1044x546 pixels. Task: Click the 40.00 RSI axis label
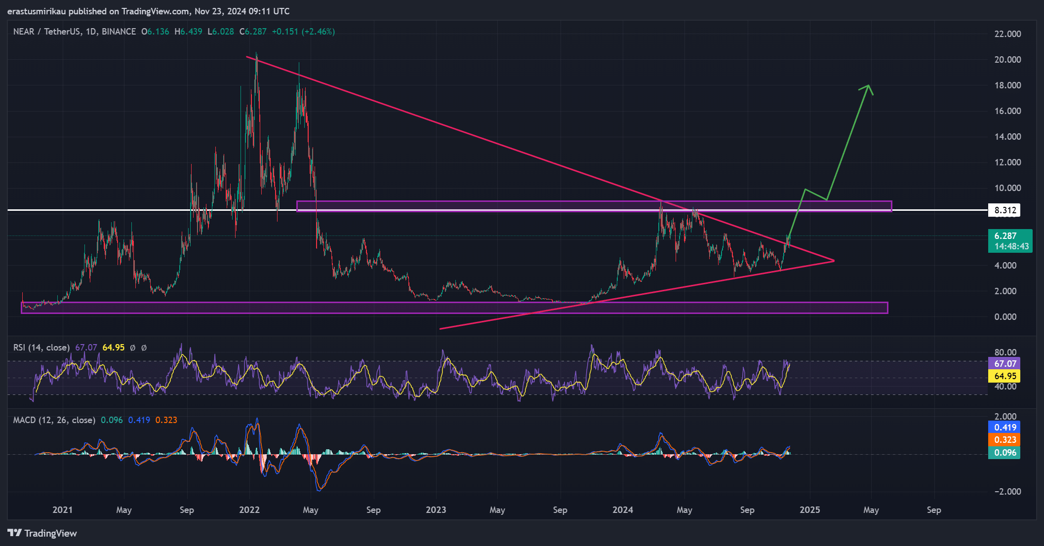click(1005, 387)
